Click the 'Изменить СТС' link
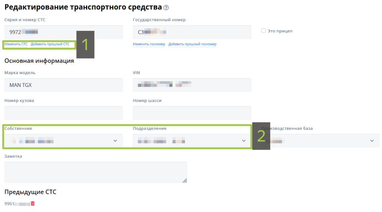This screenshot has height=212, width=382. (x=16, y=44)
